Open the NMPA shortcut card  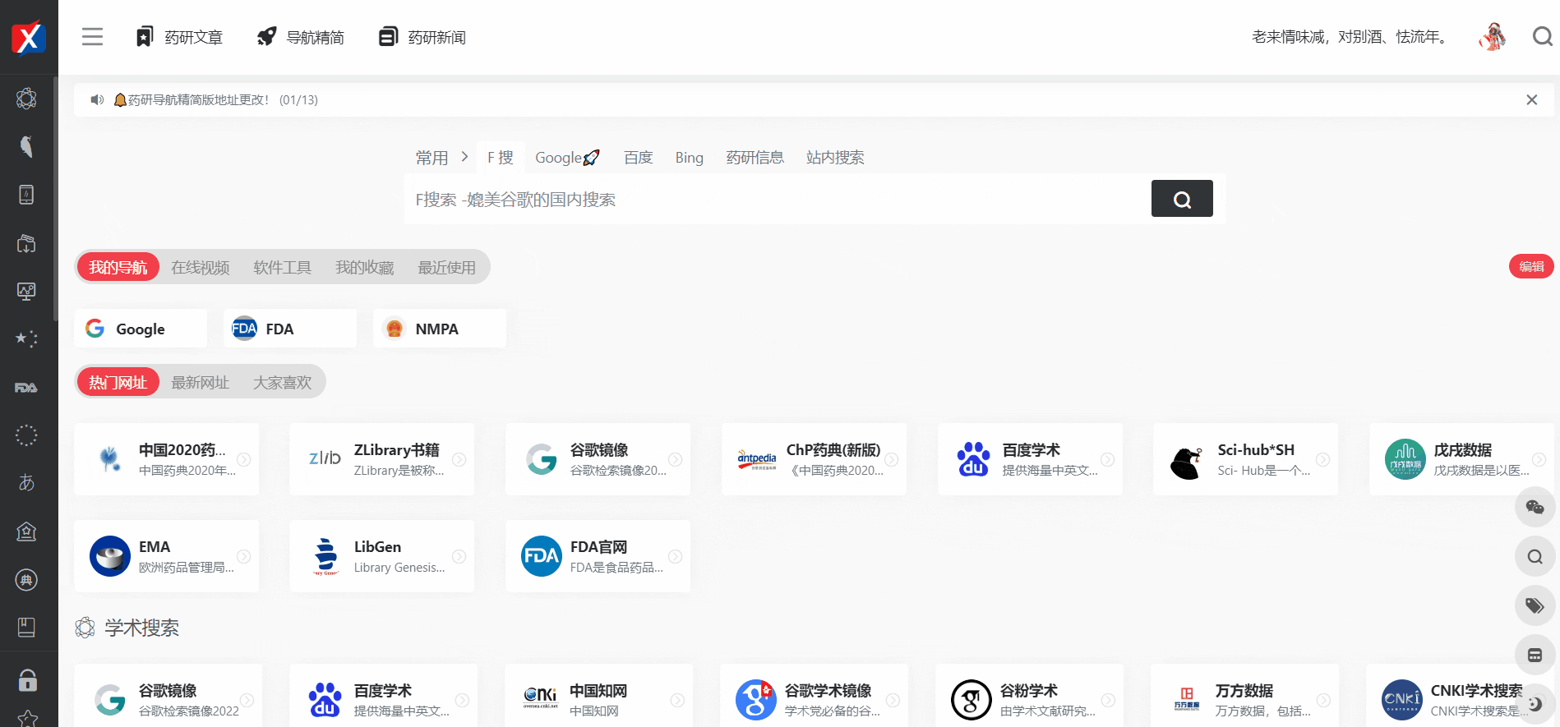(x=440, y=329)
